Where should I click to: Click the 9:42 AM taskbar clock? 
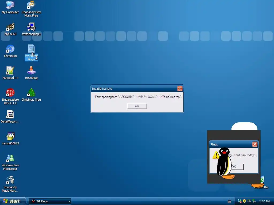[264, 201]
